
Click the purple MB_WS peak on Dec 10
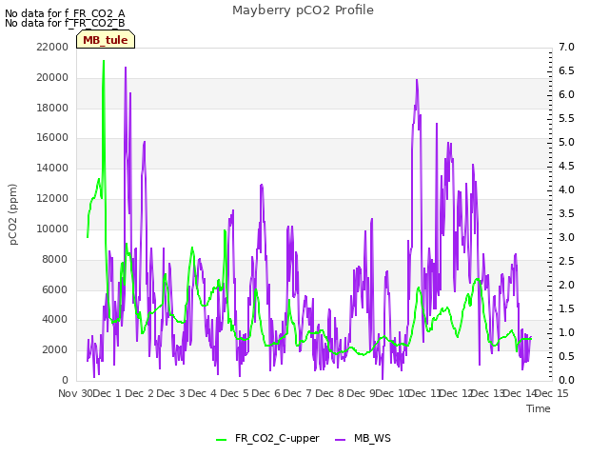pos(417,80)
